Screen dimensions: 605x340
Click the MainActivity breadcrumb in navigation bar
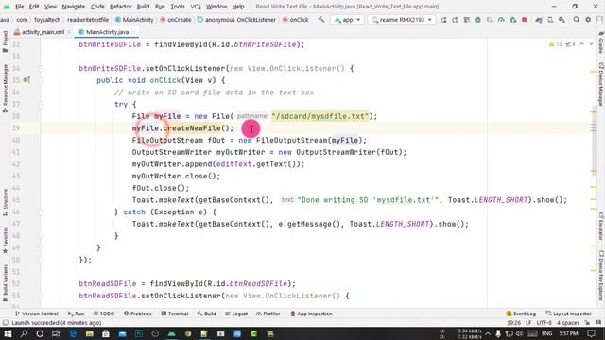pos(134,19)
